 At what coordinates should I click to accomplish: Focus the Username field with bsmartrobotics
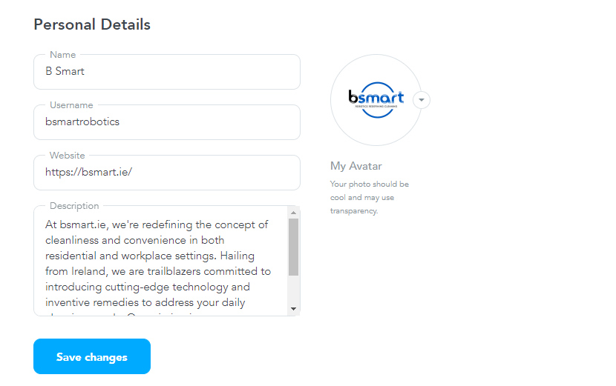tap(167, 122)
